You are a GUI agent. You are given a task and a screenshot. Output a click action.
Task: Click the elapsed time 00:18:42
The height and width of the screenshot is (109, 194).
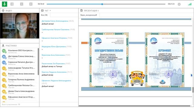click(41, 4)
